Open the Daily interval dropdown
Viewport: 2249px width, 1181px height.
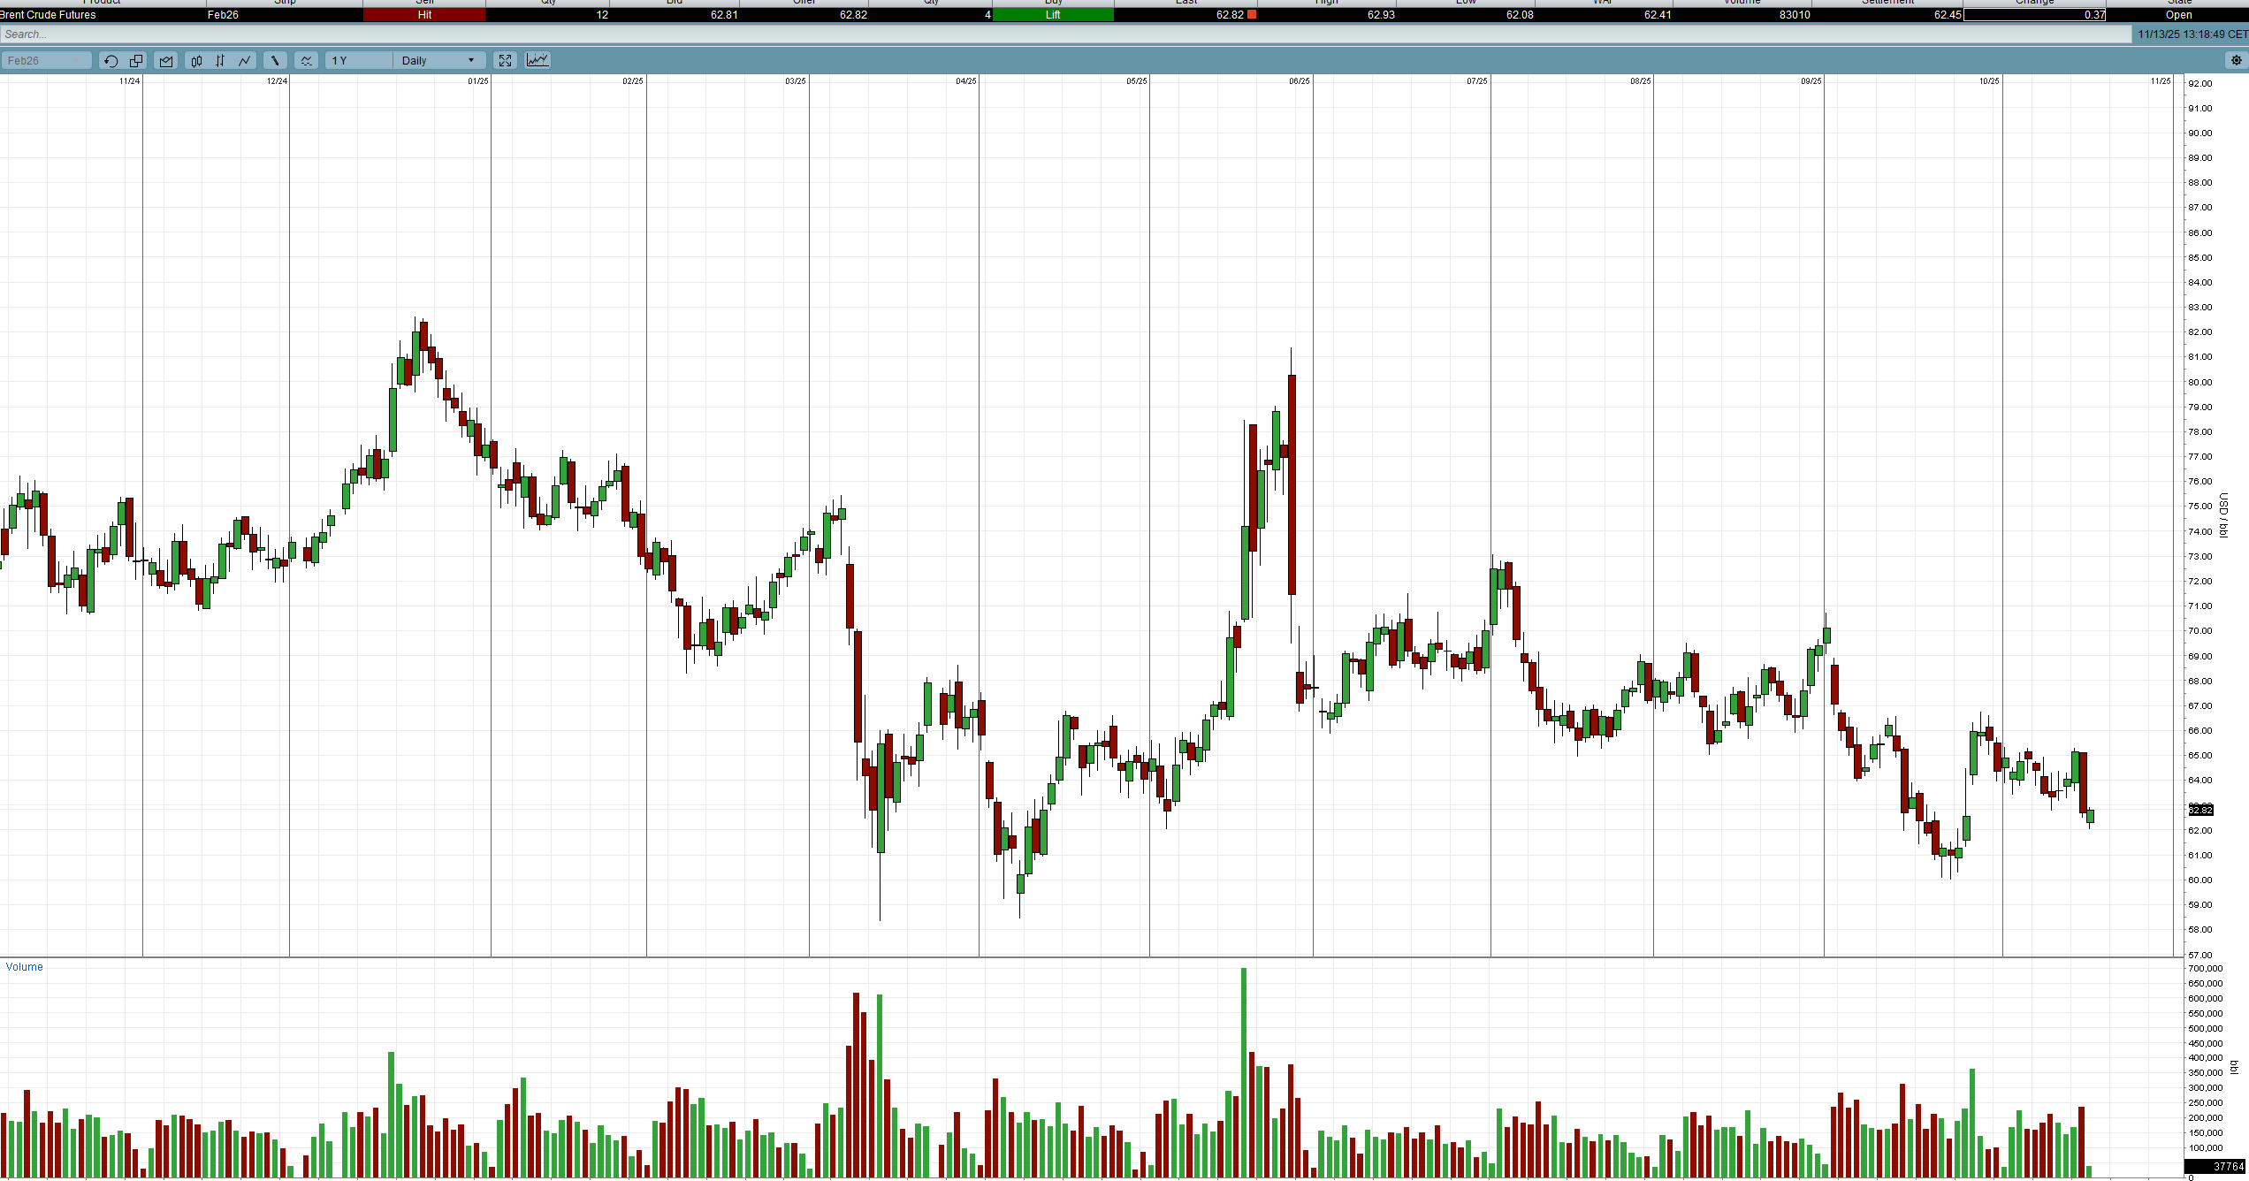pos(438,61)
